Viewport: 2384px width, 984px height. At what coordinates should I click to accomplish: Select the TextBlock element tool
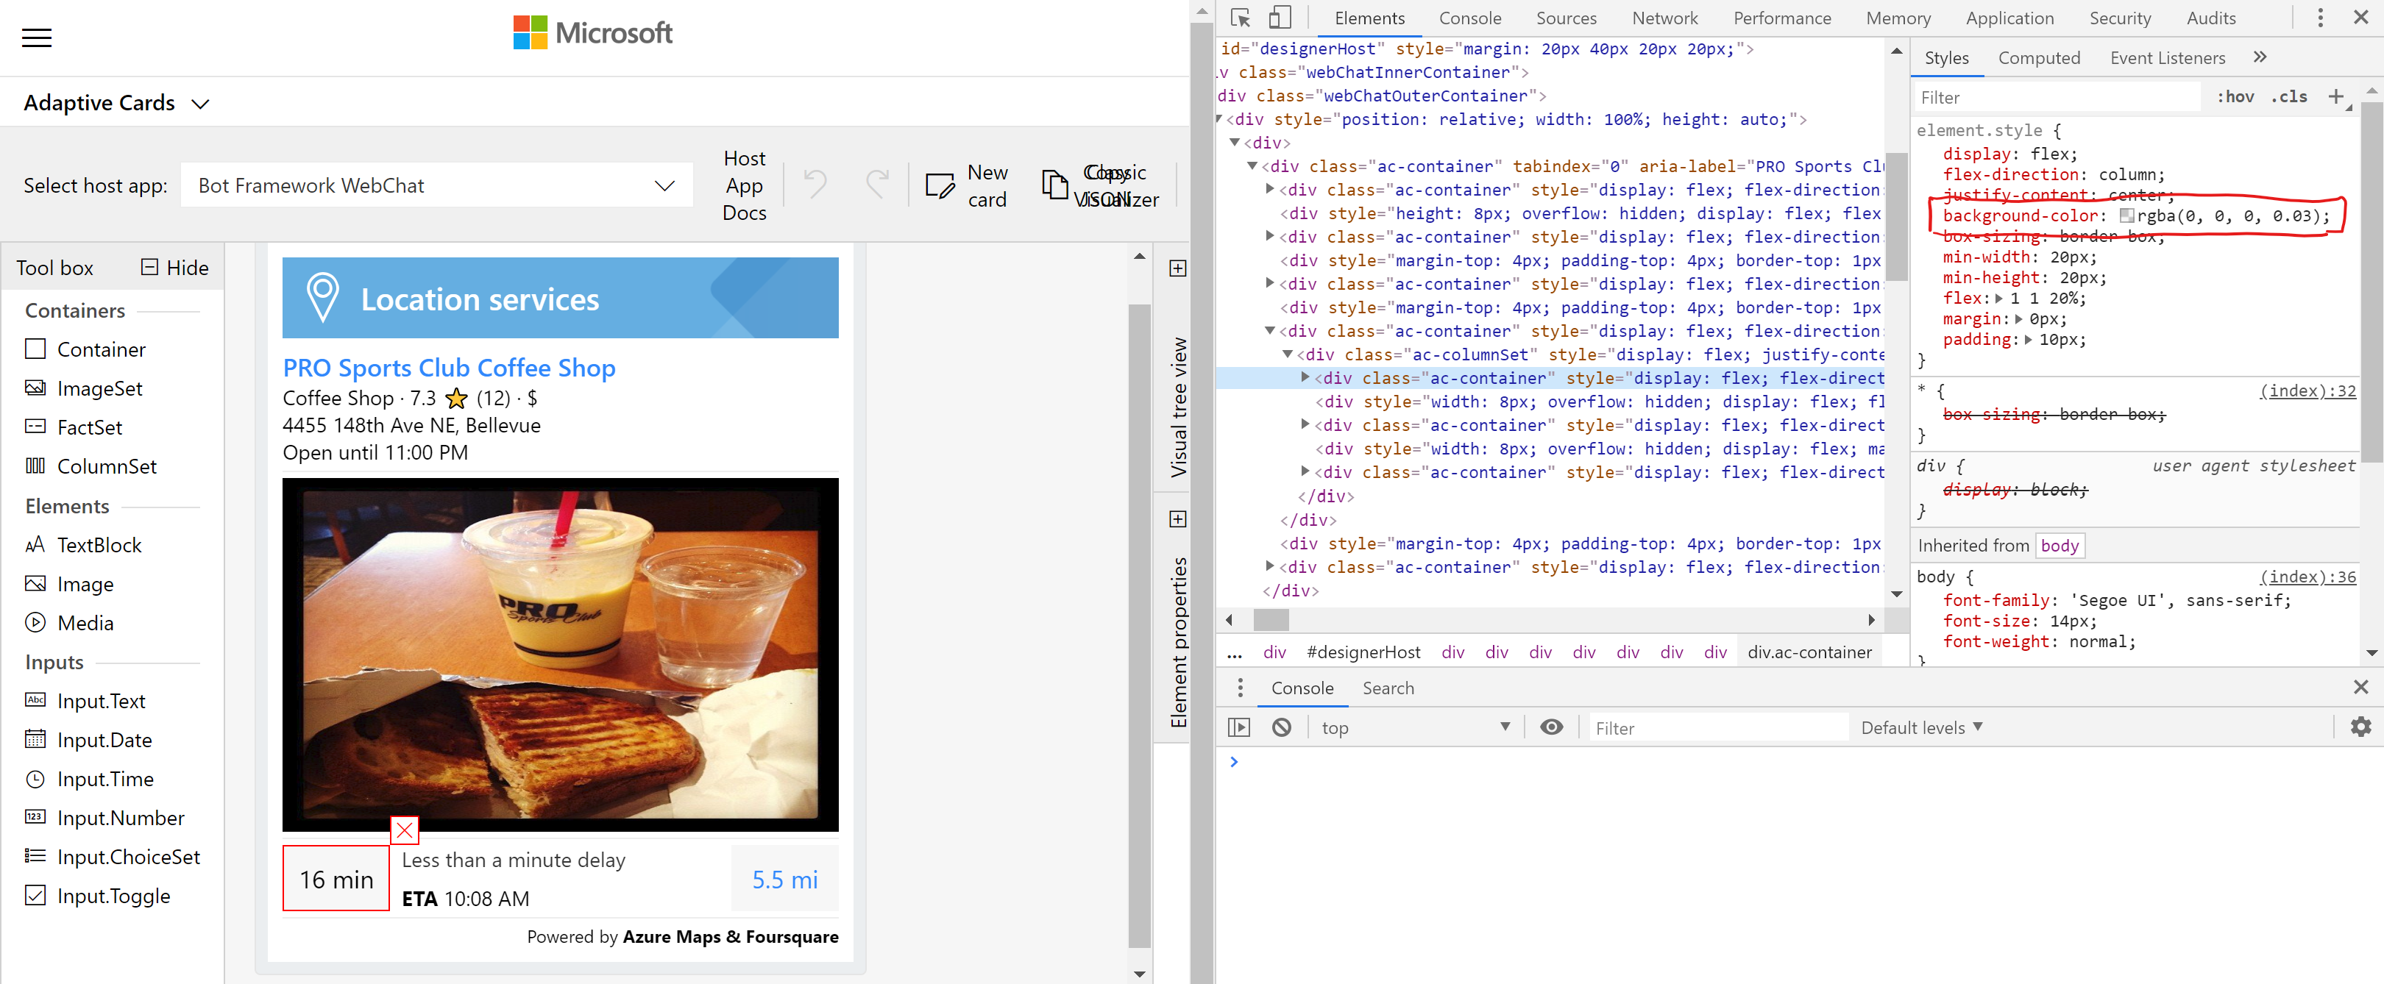(99, 545)
